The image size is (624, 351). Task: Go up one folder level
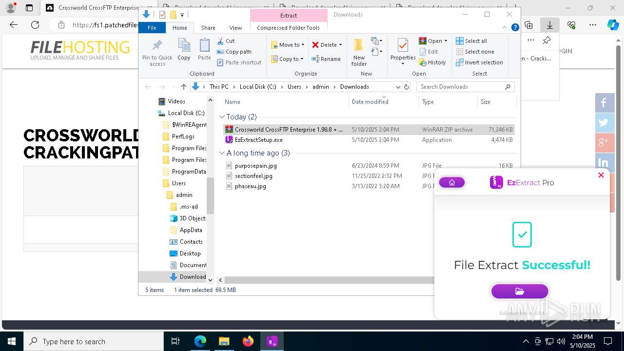[x=183, y=87]
